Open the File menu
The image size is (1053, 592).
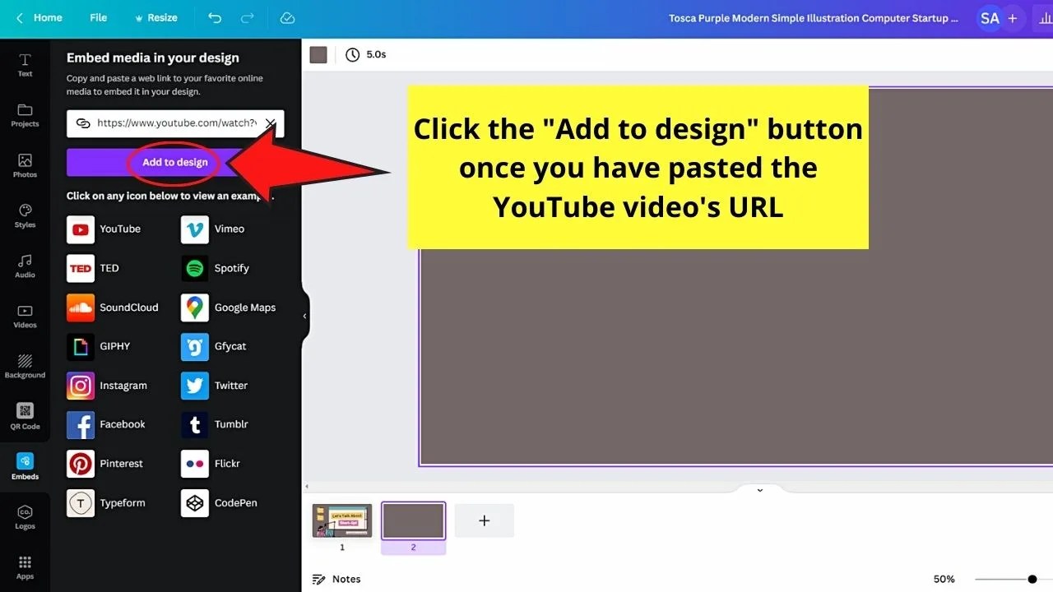point(98,17)
